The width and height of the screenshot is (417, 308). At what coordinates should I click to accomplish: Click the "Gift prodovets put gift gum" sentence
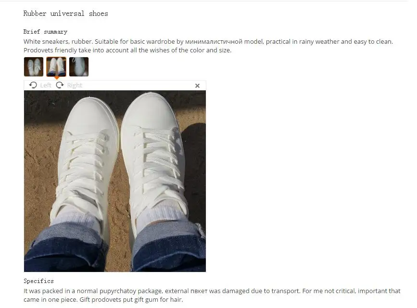pyautogui.click(x=131, y=299)
